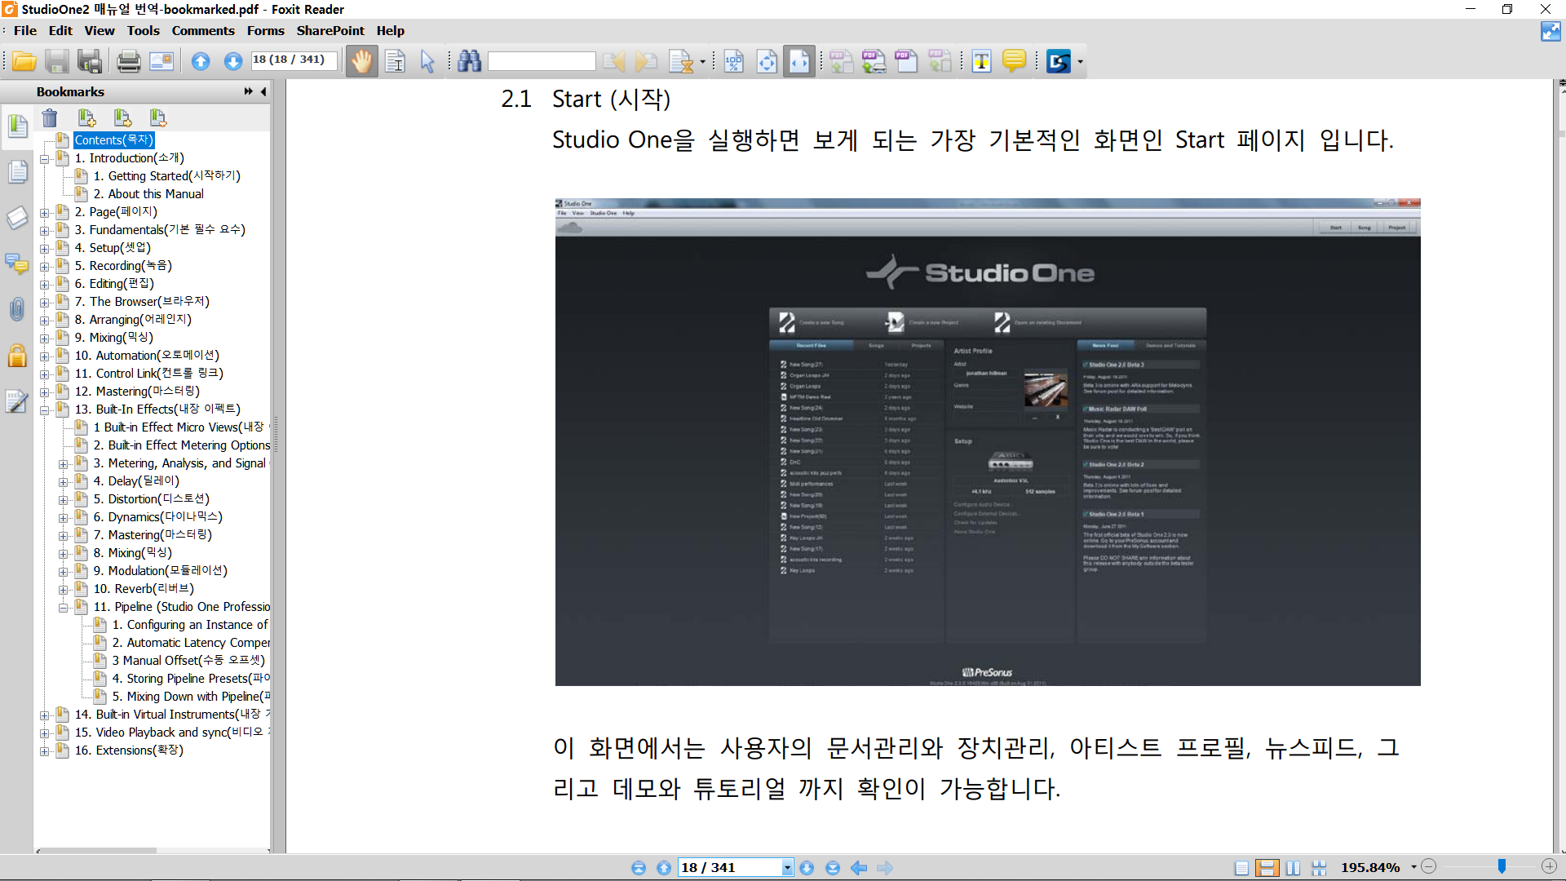Open the File menu
Screen dimensions: 1566x881
click(25, 31)
